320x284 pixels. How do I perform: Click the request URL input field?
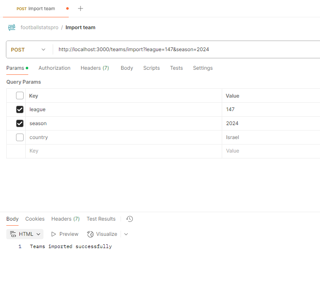point(186,49)
